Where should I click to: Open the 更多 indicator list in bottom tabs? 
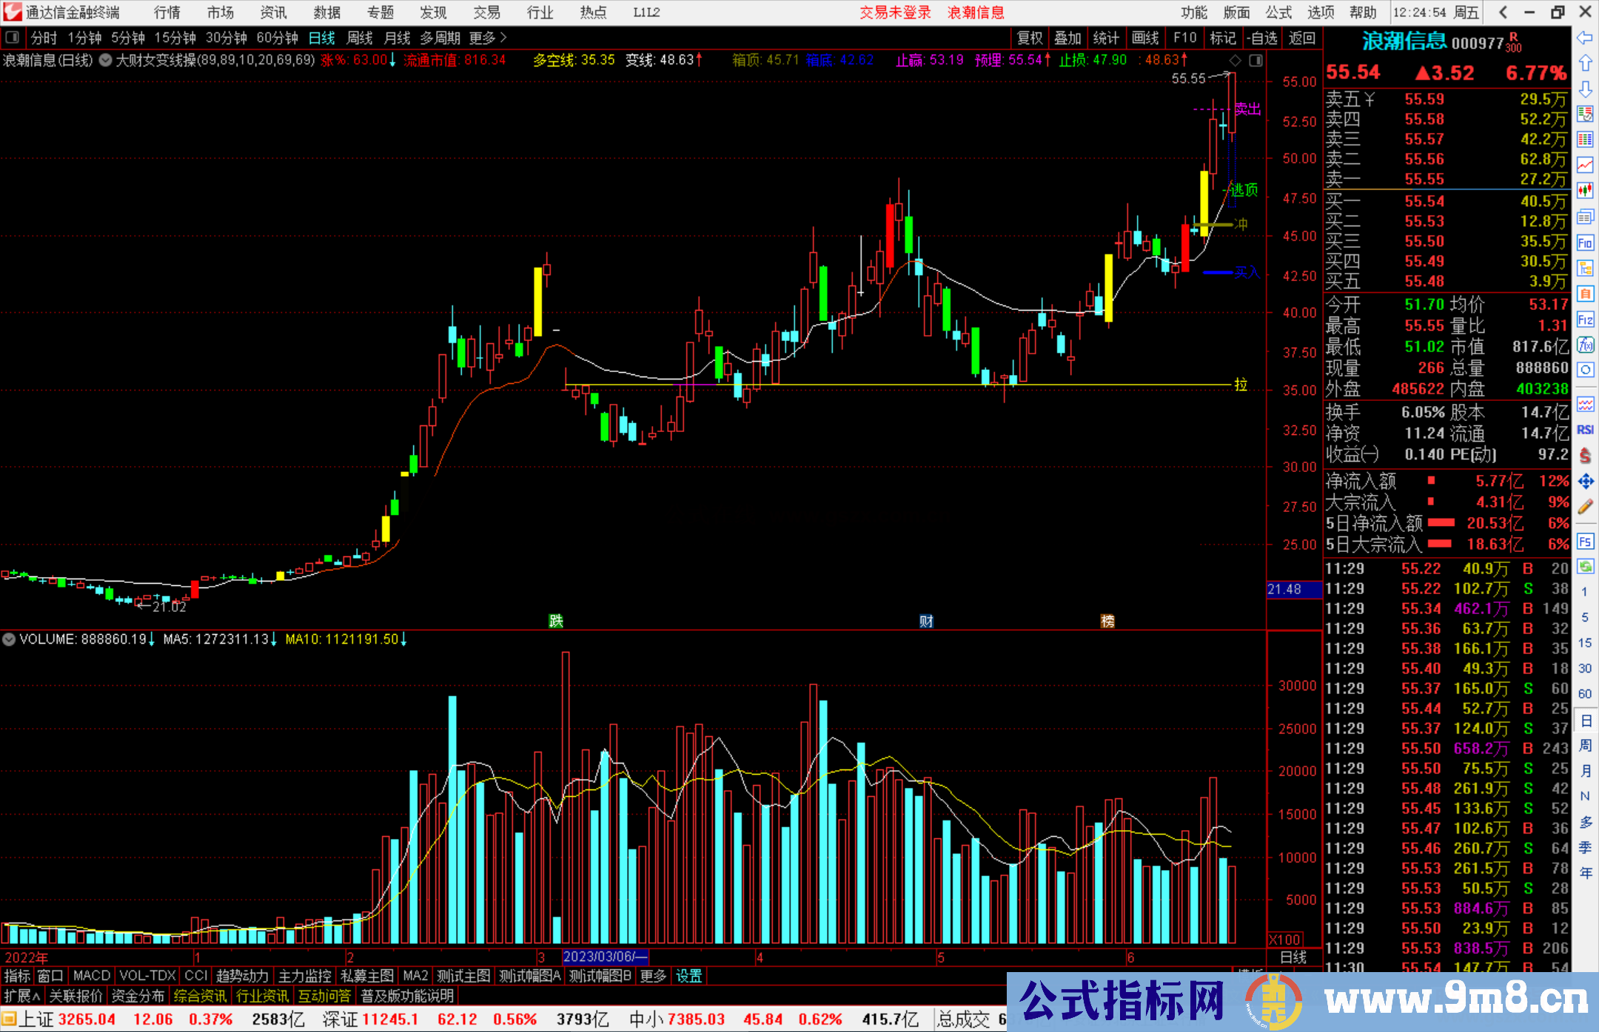tap(652, 976)
